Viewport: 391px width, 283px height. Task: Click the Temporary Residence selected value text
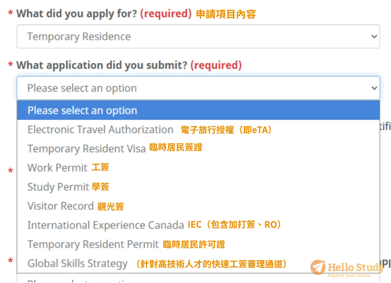coord(79,37)
